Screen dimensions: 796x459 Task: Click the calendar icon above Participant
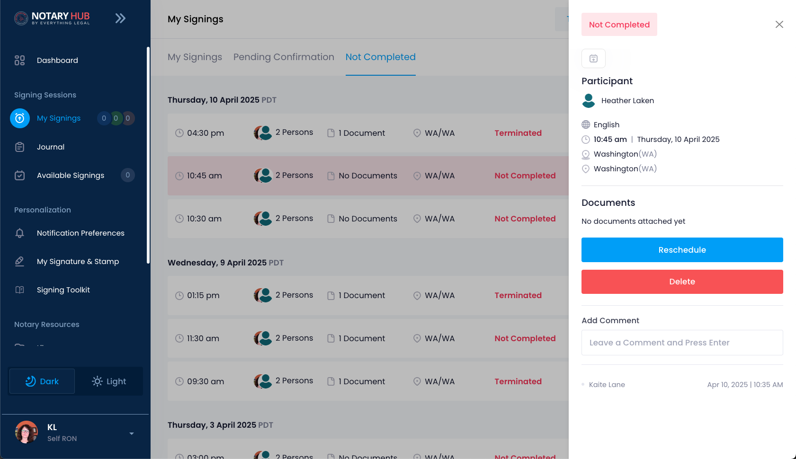click(x=593, y=59)
